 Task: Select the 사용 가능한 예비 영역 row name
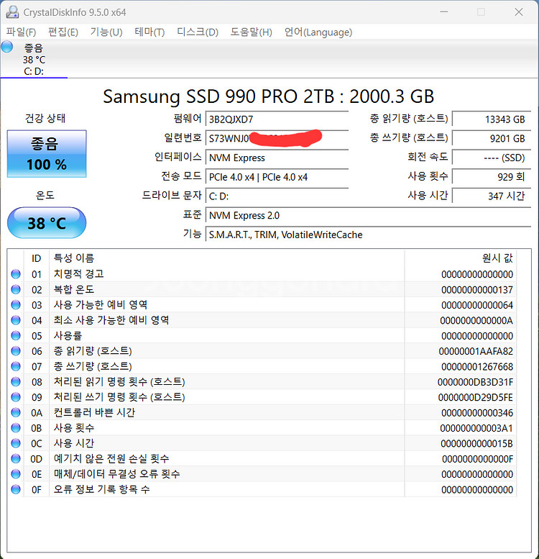coord(101,305)
